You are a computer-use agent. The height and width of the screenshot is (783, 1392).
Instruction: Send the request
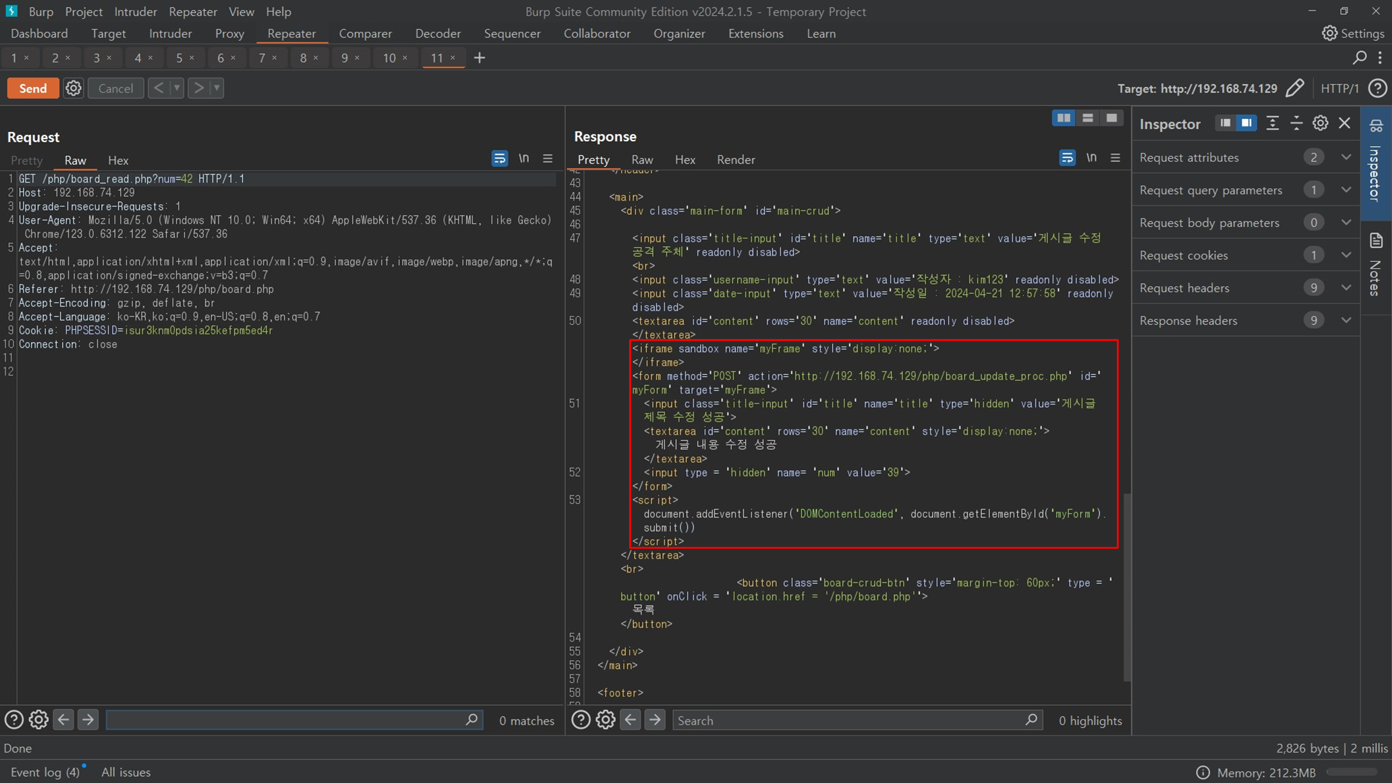tap(33, 88)
